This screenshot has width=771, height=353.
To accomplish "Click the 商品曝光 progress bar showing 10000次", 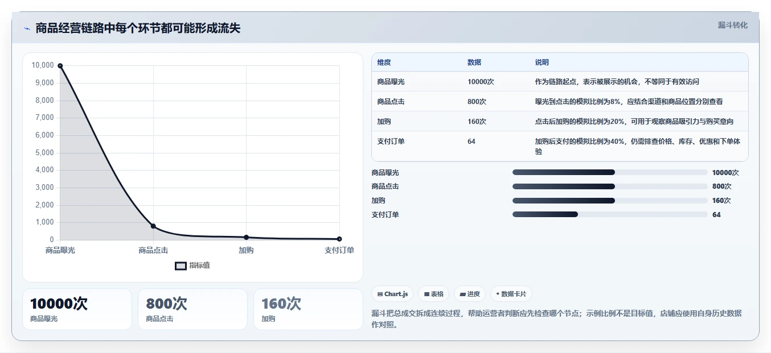I will pos(610,172).
